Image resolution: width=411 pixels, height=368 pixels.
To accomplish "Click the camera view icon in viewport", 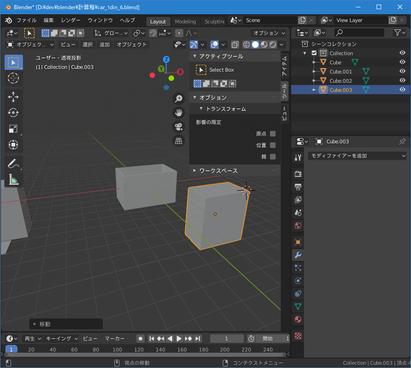I will tap(179, 127).
